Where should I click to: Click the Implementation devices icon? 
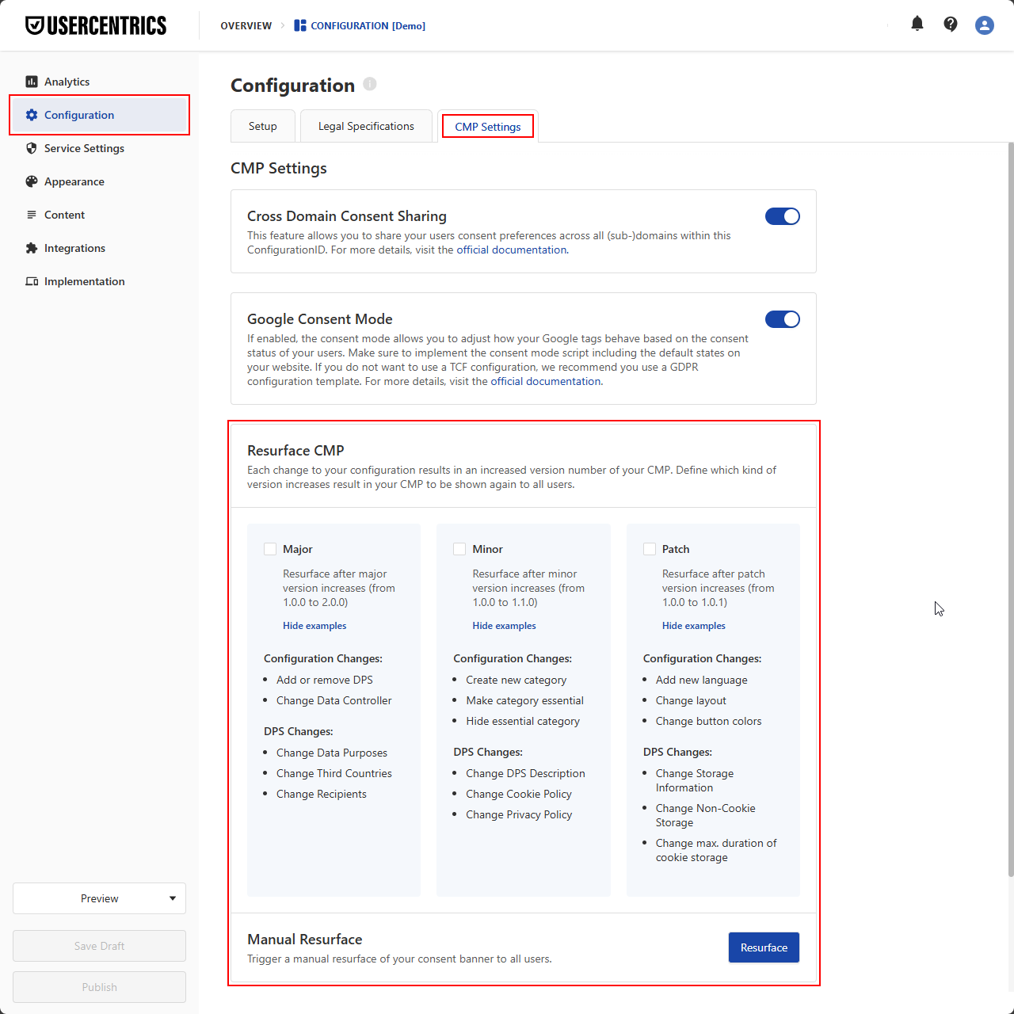[x=32, y=281]
